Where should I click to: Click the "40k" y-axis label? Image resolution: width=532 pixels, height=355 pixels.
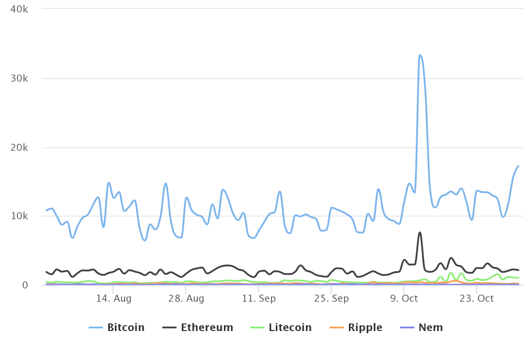(x=20, y=9)
